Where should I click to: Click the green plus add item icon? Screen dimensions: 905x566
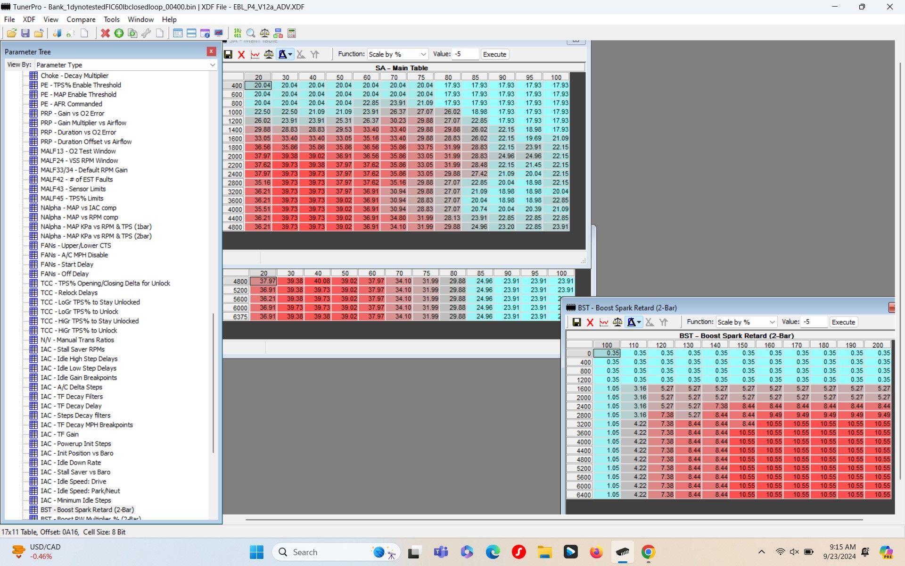[x=119, y=33]
